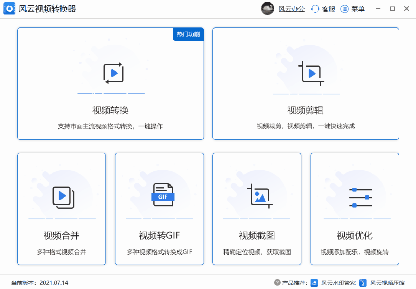The height and width of the screenshot is (289, 416).
Task: Select the 视频转换 title text
Action: pos(110,111)
